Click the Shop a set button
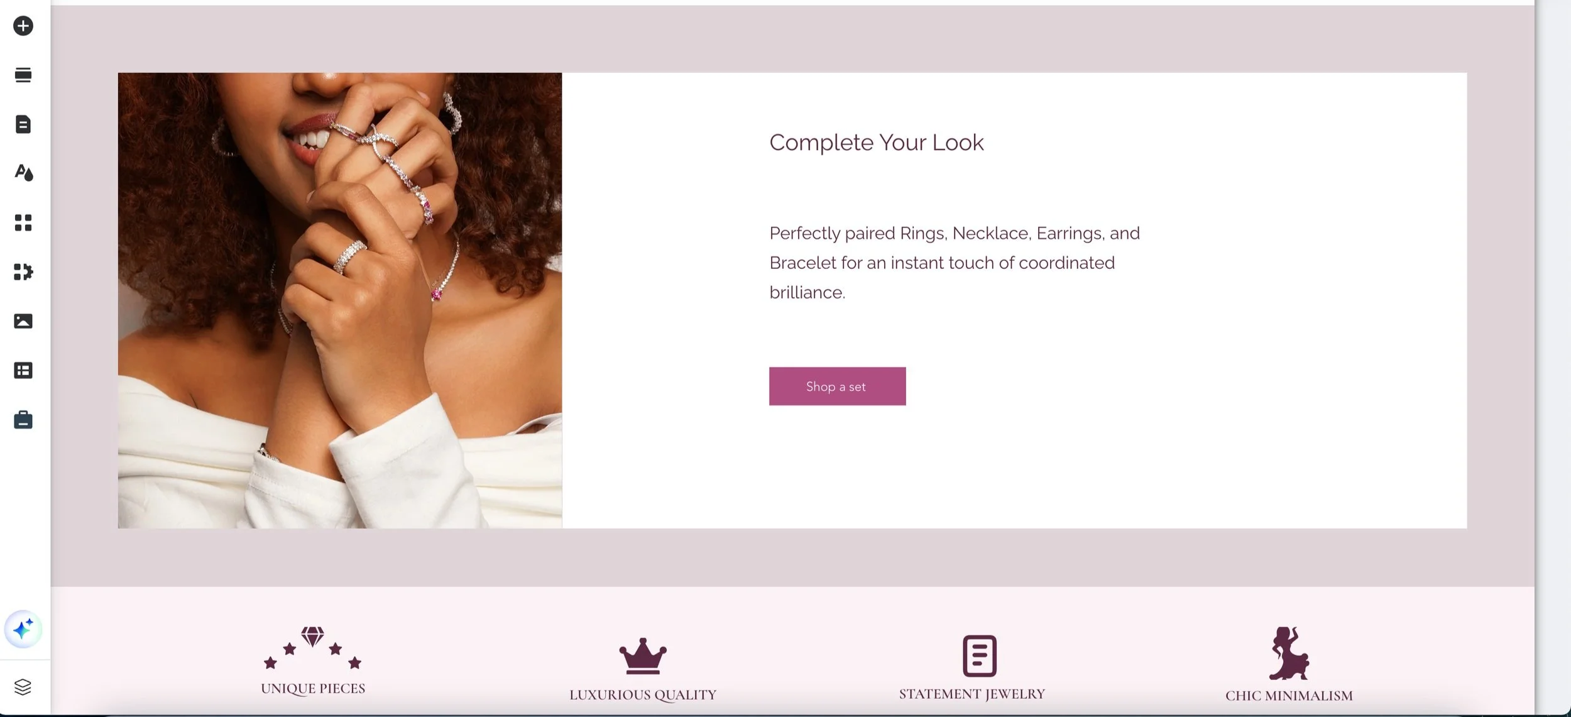Viewport: 1571px width, 717px height. point(837,386)
